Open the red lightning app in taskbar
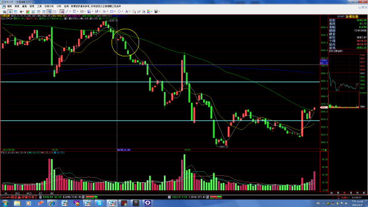This screenshot has height=207, width=368. pos(41,203)
